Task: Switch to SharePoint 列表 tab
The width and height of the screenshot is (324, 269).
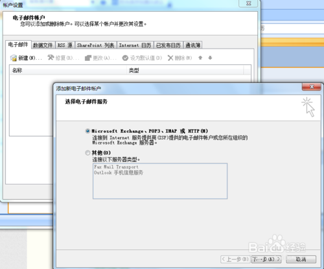Action: pos(96,45)
